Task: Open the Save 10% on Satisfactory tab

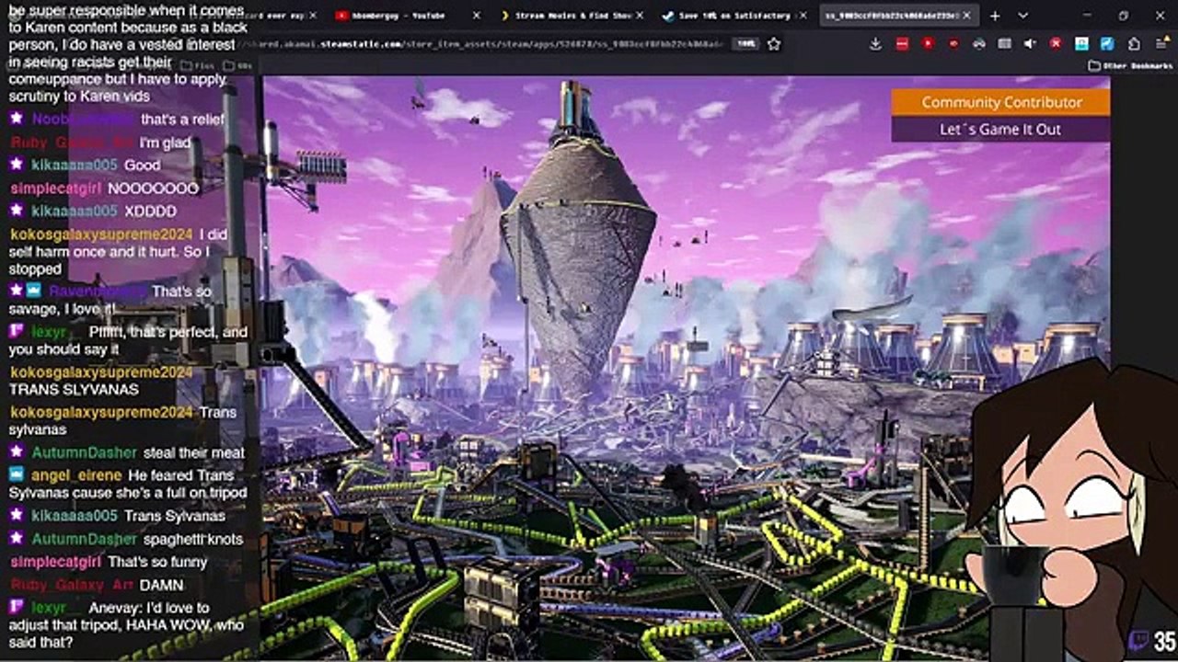Action: coord(734,16)
